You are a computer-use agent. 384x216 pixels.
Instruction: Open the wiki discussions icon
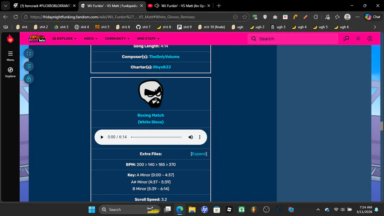point(346,38)
